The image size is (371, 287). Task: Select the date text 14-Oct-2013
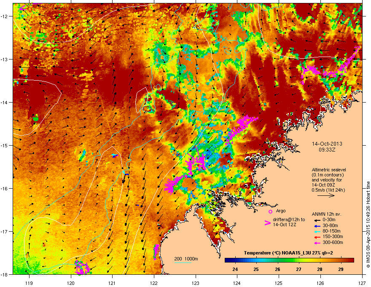[327, 144]
